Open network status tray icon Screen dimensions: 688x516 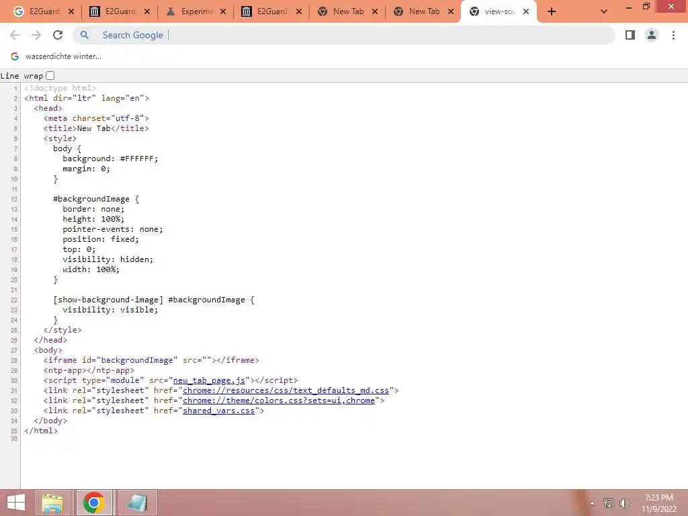tap(609, 503)
